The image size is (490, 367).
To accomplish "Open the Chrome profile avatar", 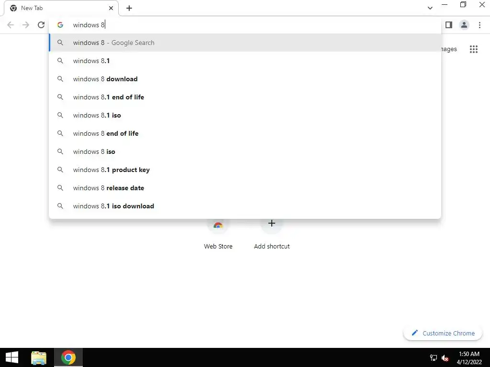I will [x=464, y=25].
